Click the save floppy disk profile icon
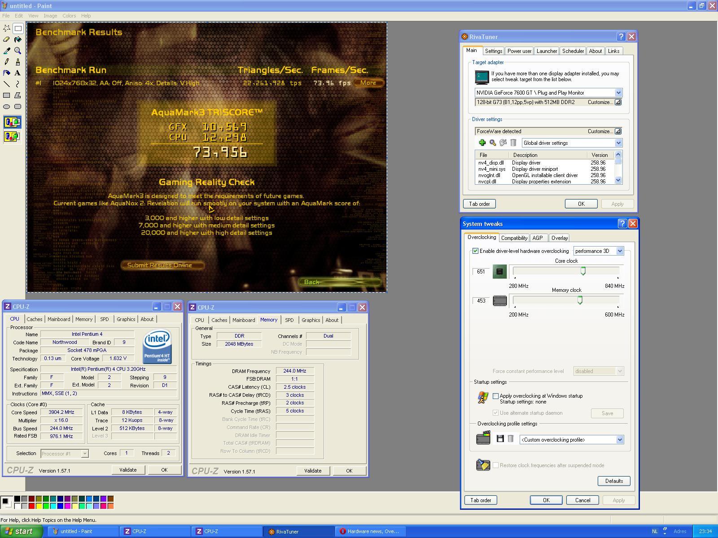This screenshot has width=718, height=538. tap(500, 439)
